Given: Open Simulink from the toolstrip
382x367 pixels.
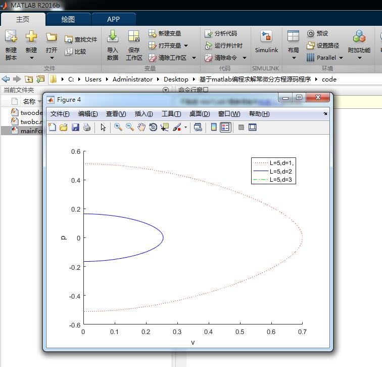Looking at the screenshot, I should coord(266,42).
